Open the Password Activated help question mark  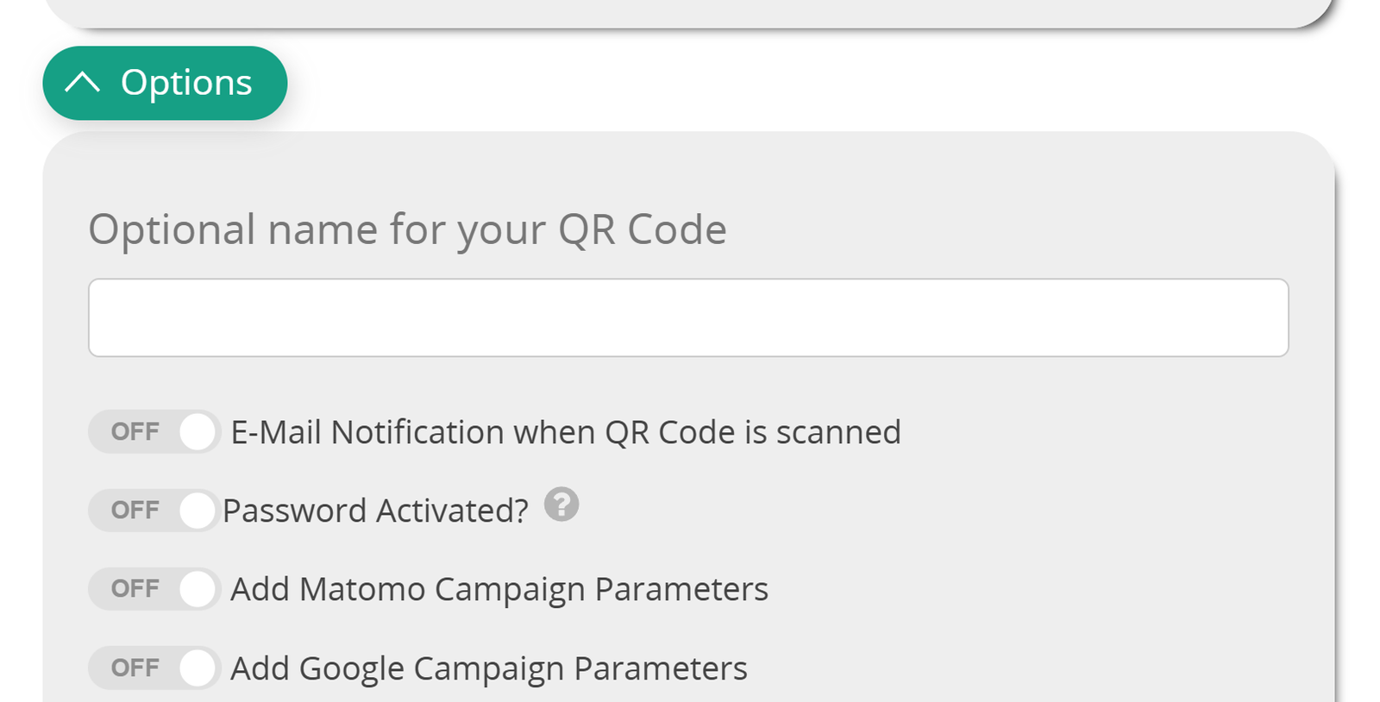[x=563, y=505]
